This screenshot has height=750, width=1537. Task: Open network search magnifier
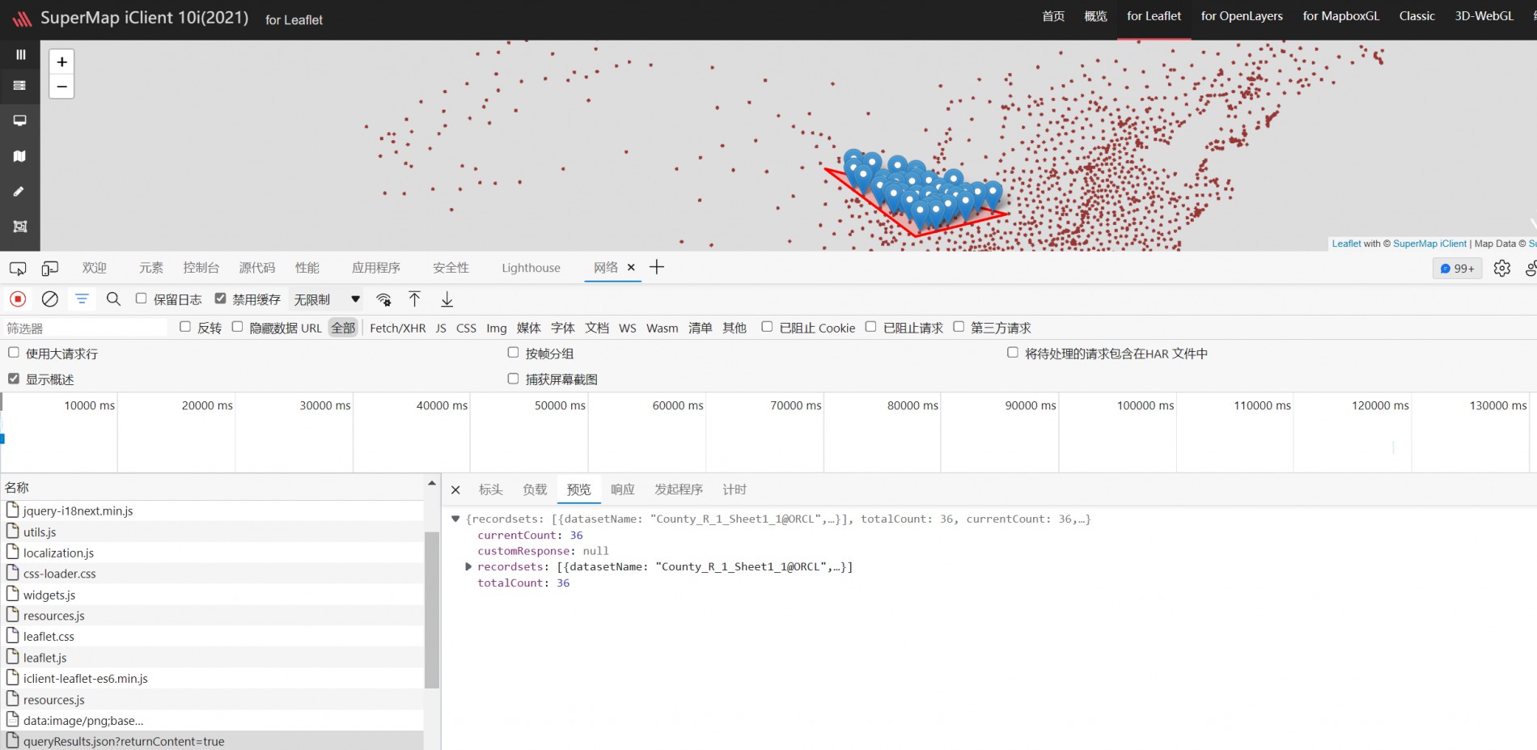[113, 299]
